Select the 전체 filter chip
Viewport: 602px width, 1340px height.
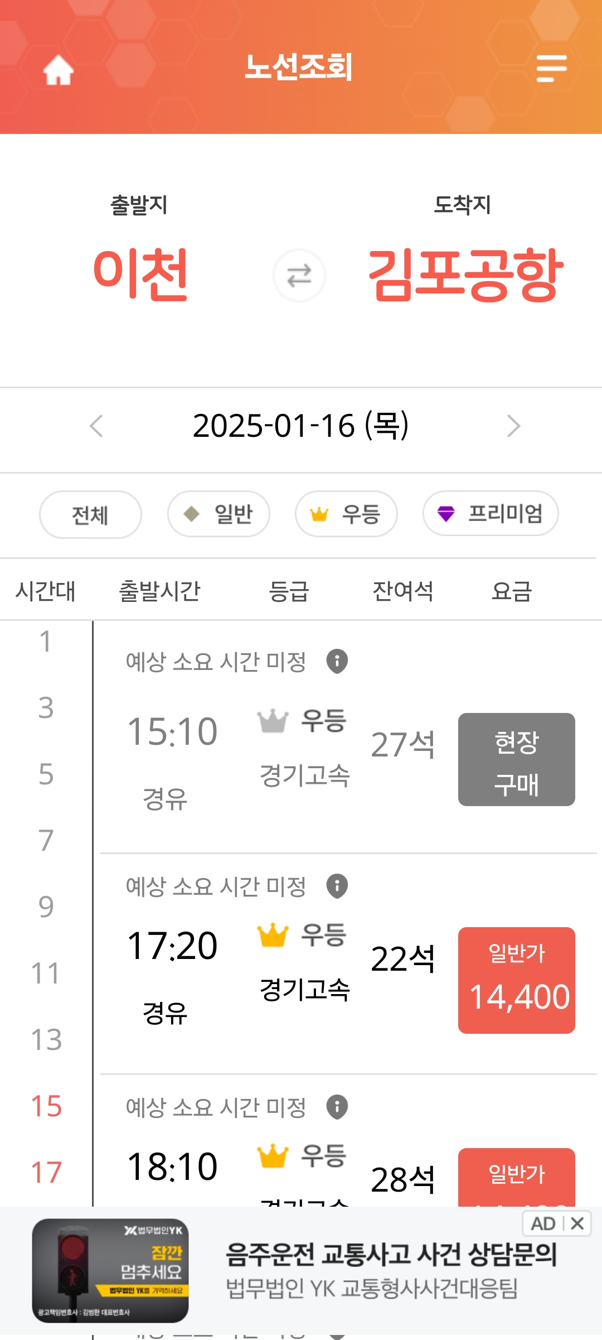coord(90,514)
